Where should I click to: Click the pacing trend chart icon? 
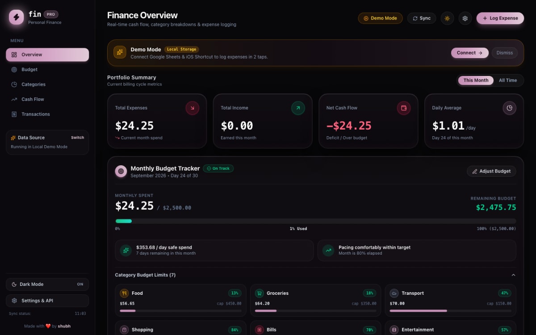(329, 251)
